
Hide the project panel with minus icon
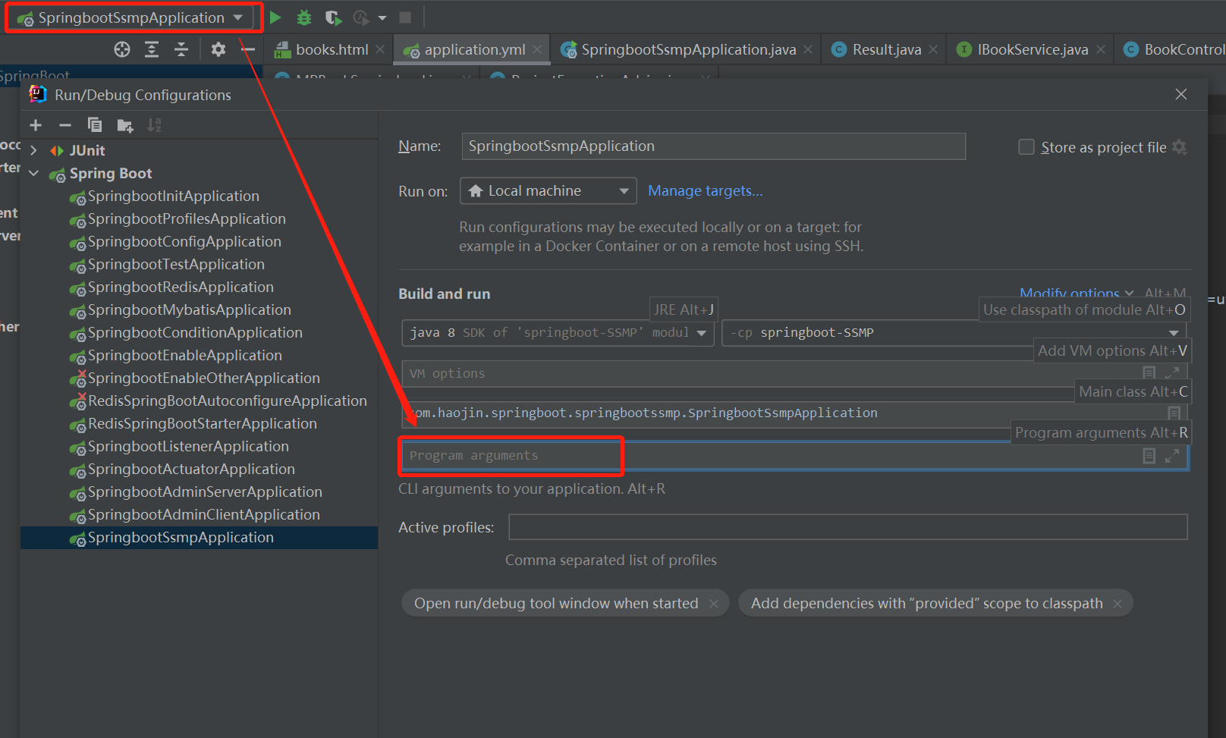coord(248,49)
